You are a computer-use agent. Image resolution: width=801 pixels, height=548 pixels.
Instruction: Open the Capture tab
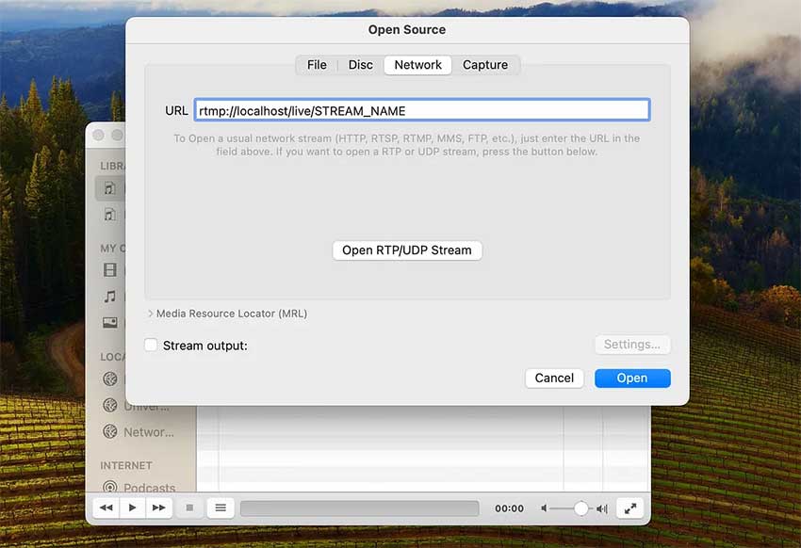point(485,65)
